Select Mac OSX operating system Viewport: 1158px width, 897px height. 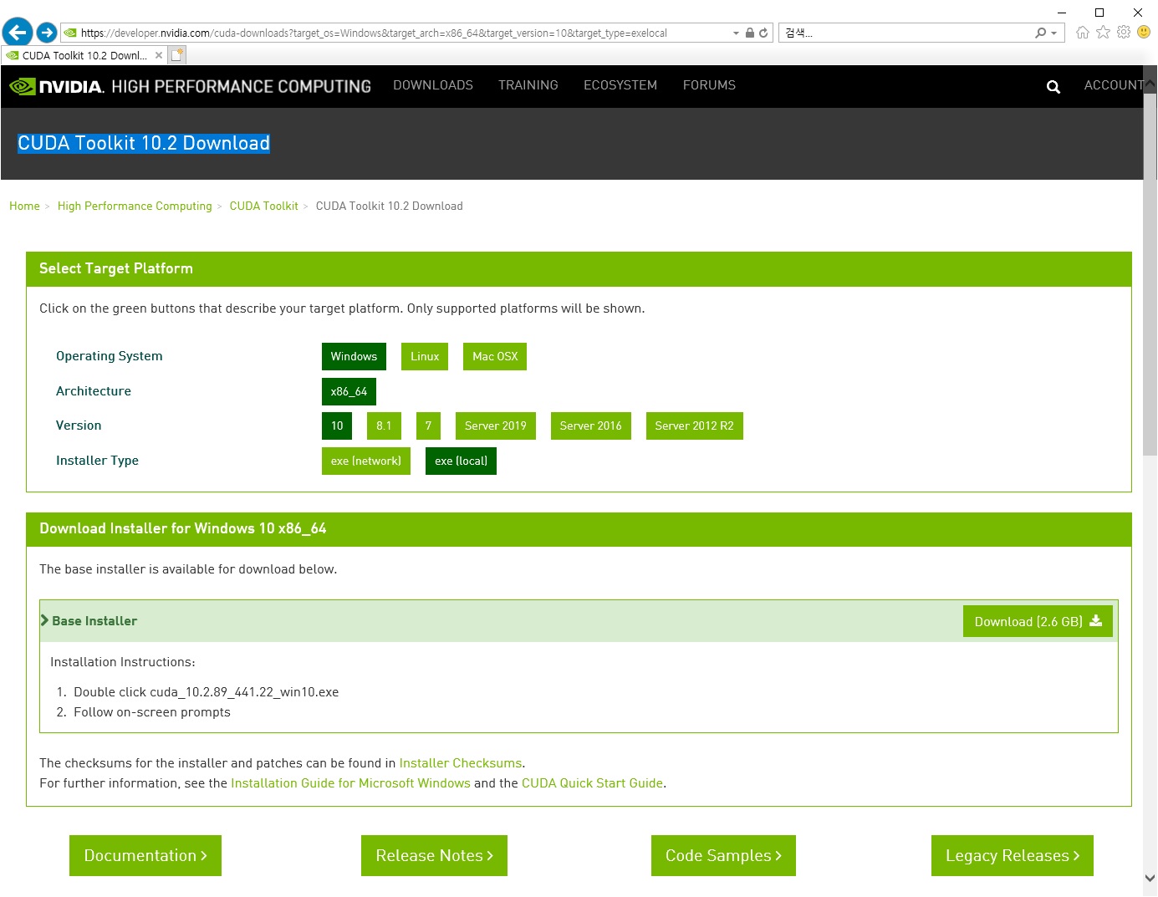[495, 356]
